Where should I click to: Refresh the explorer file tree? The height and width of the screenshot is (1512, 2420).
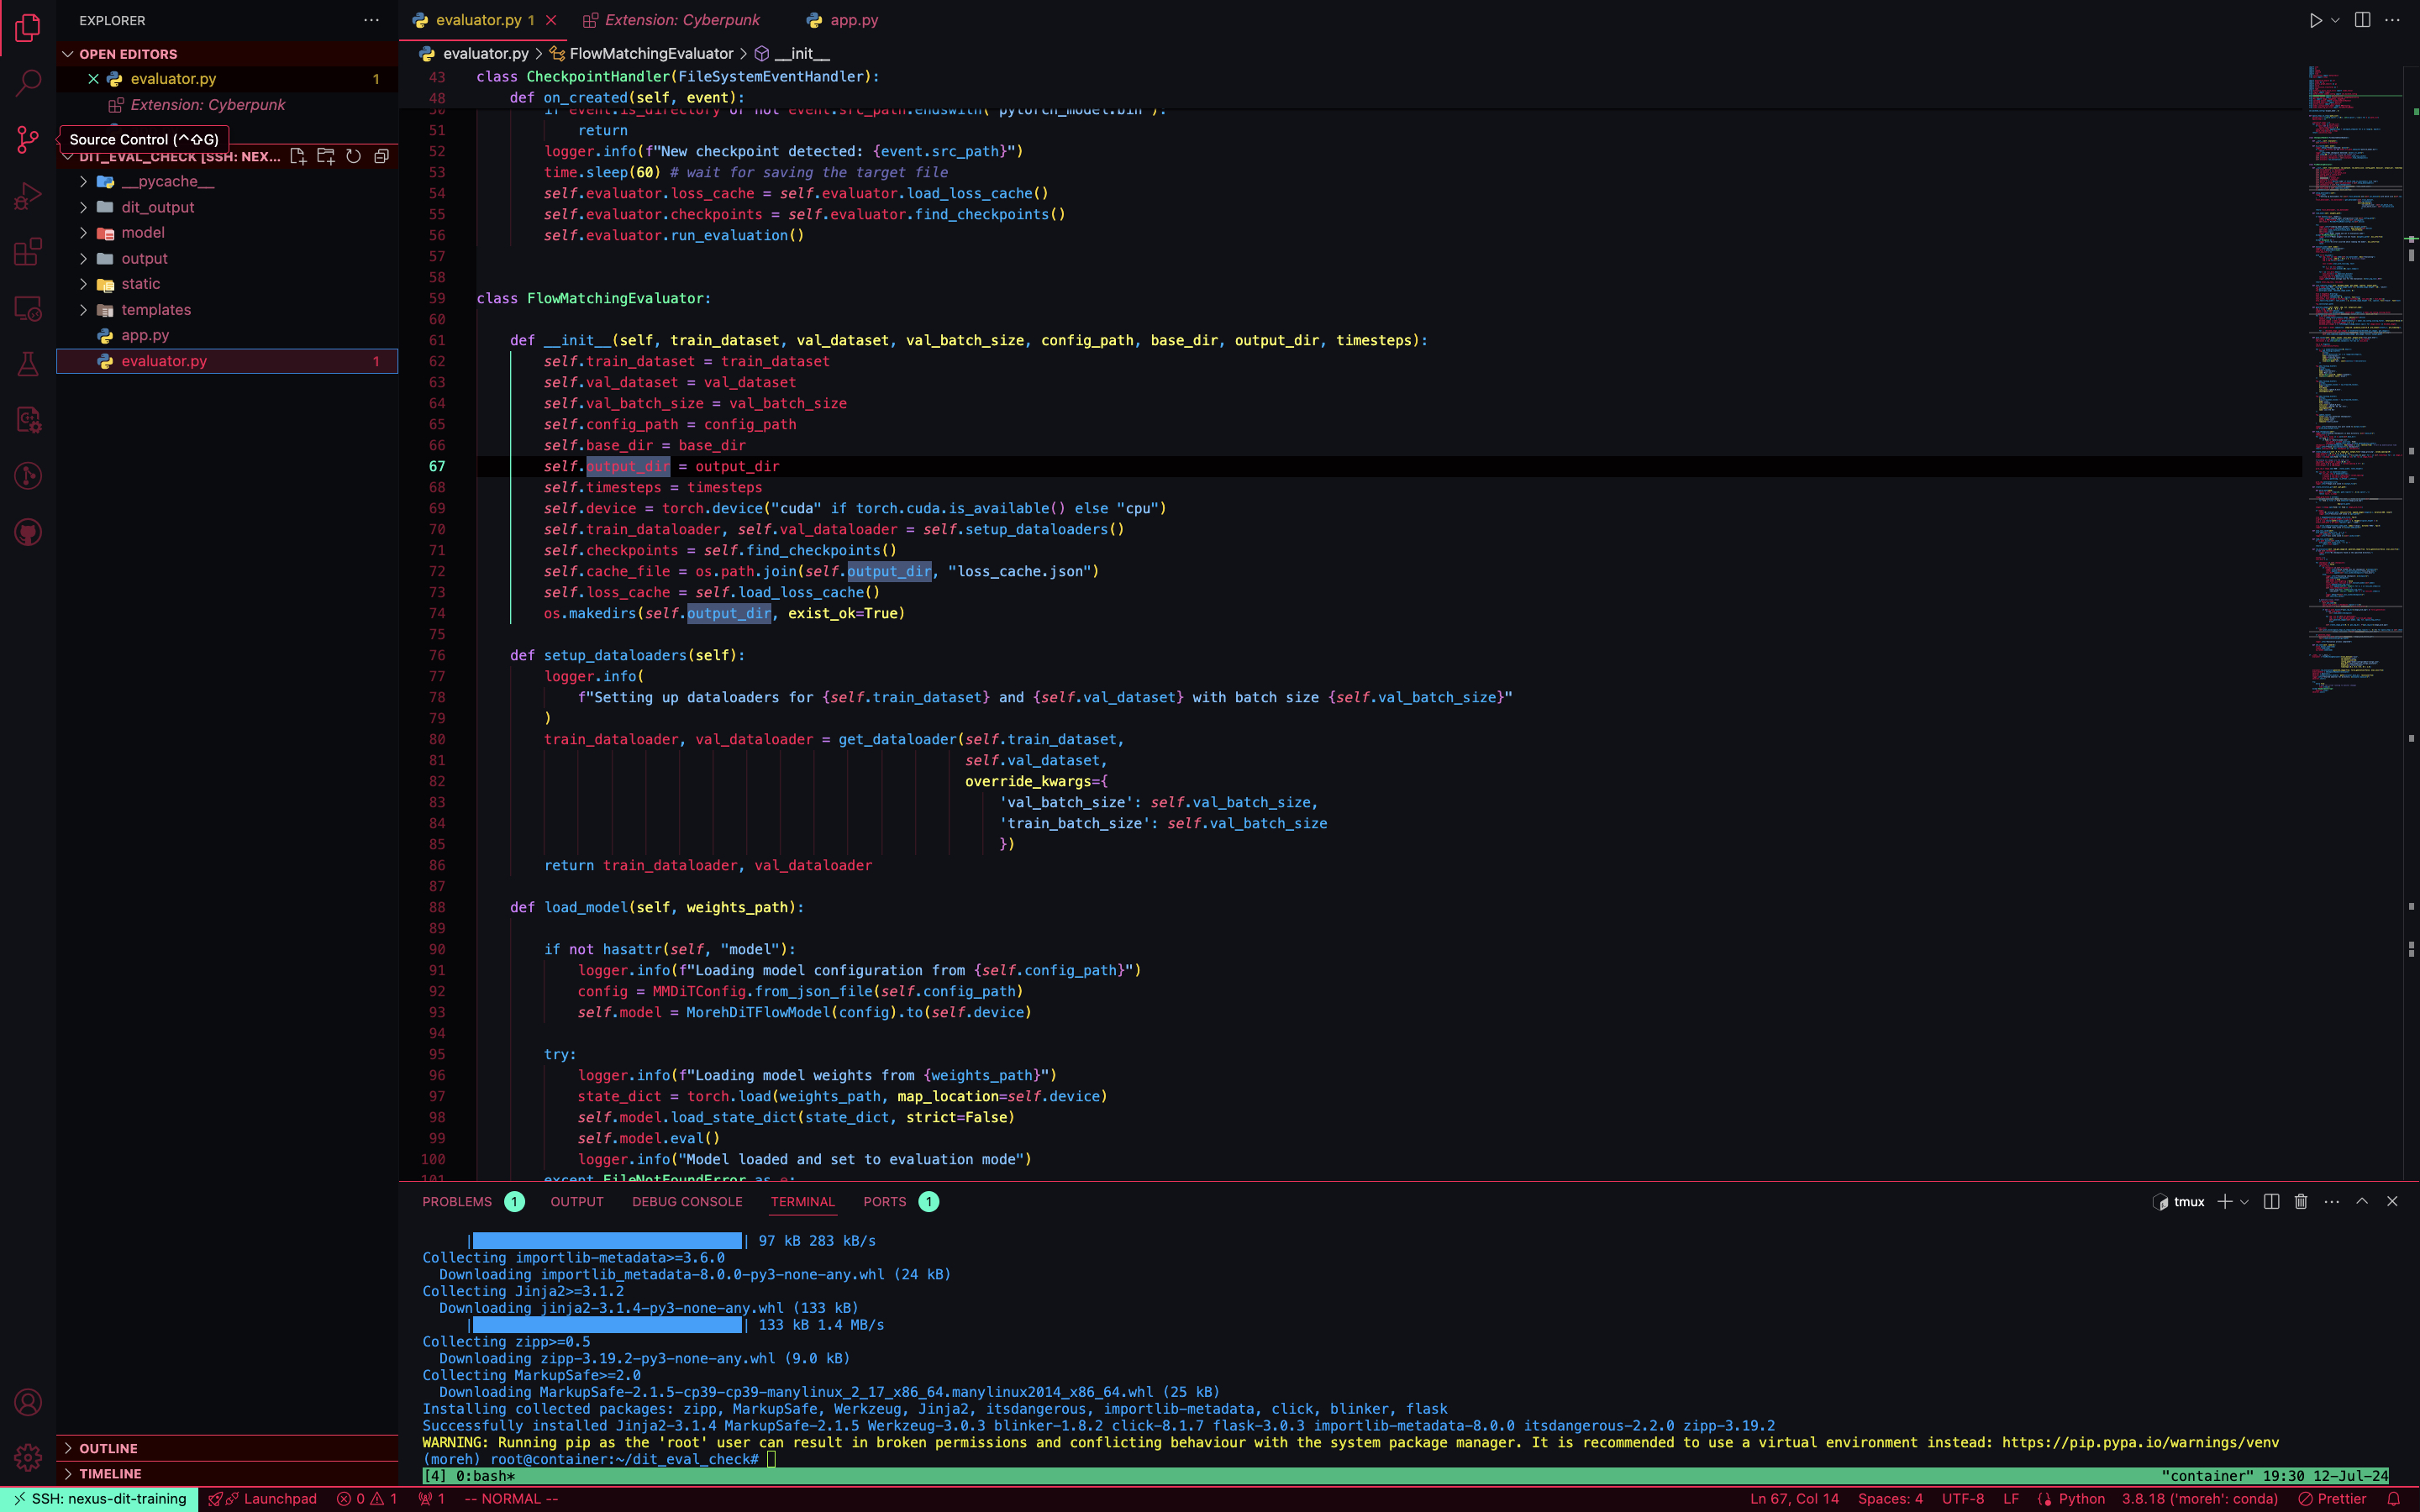click(x=353, y=156)
